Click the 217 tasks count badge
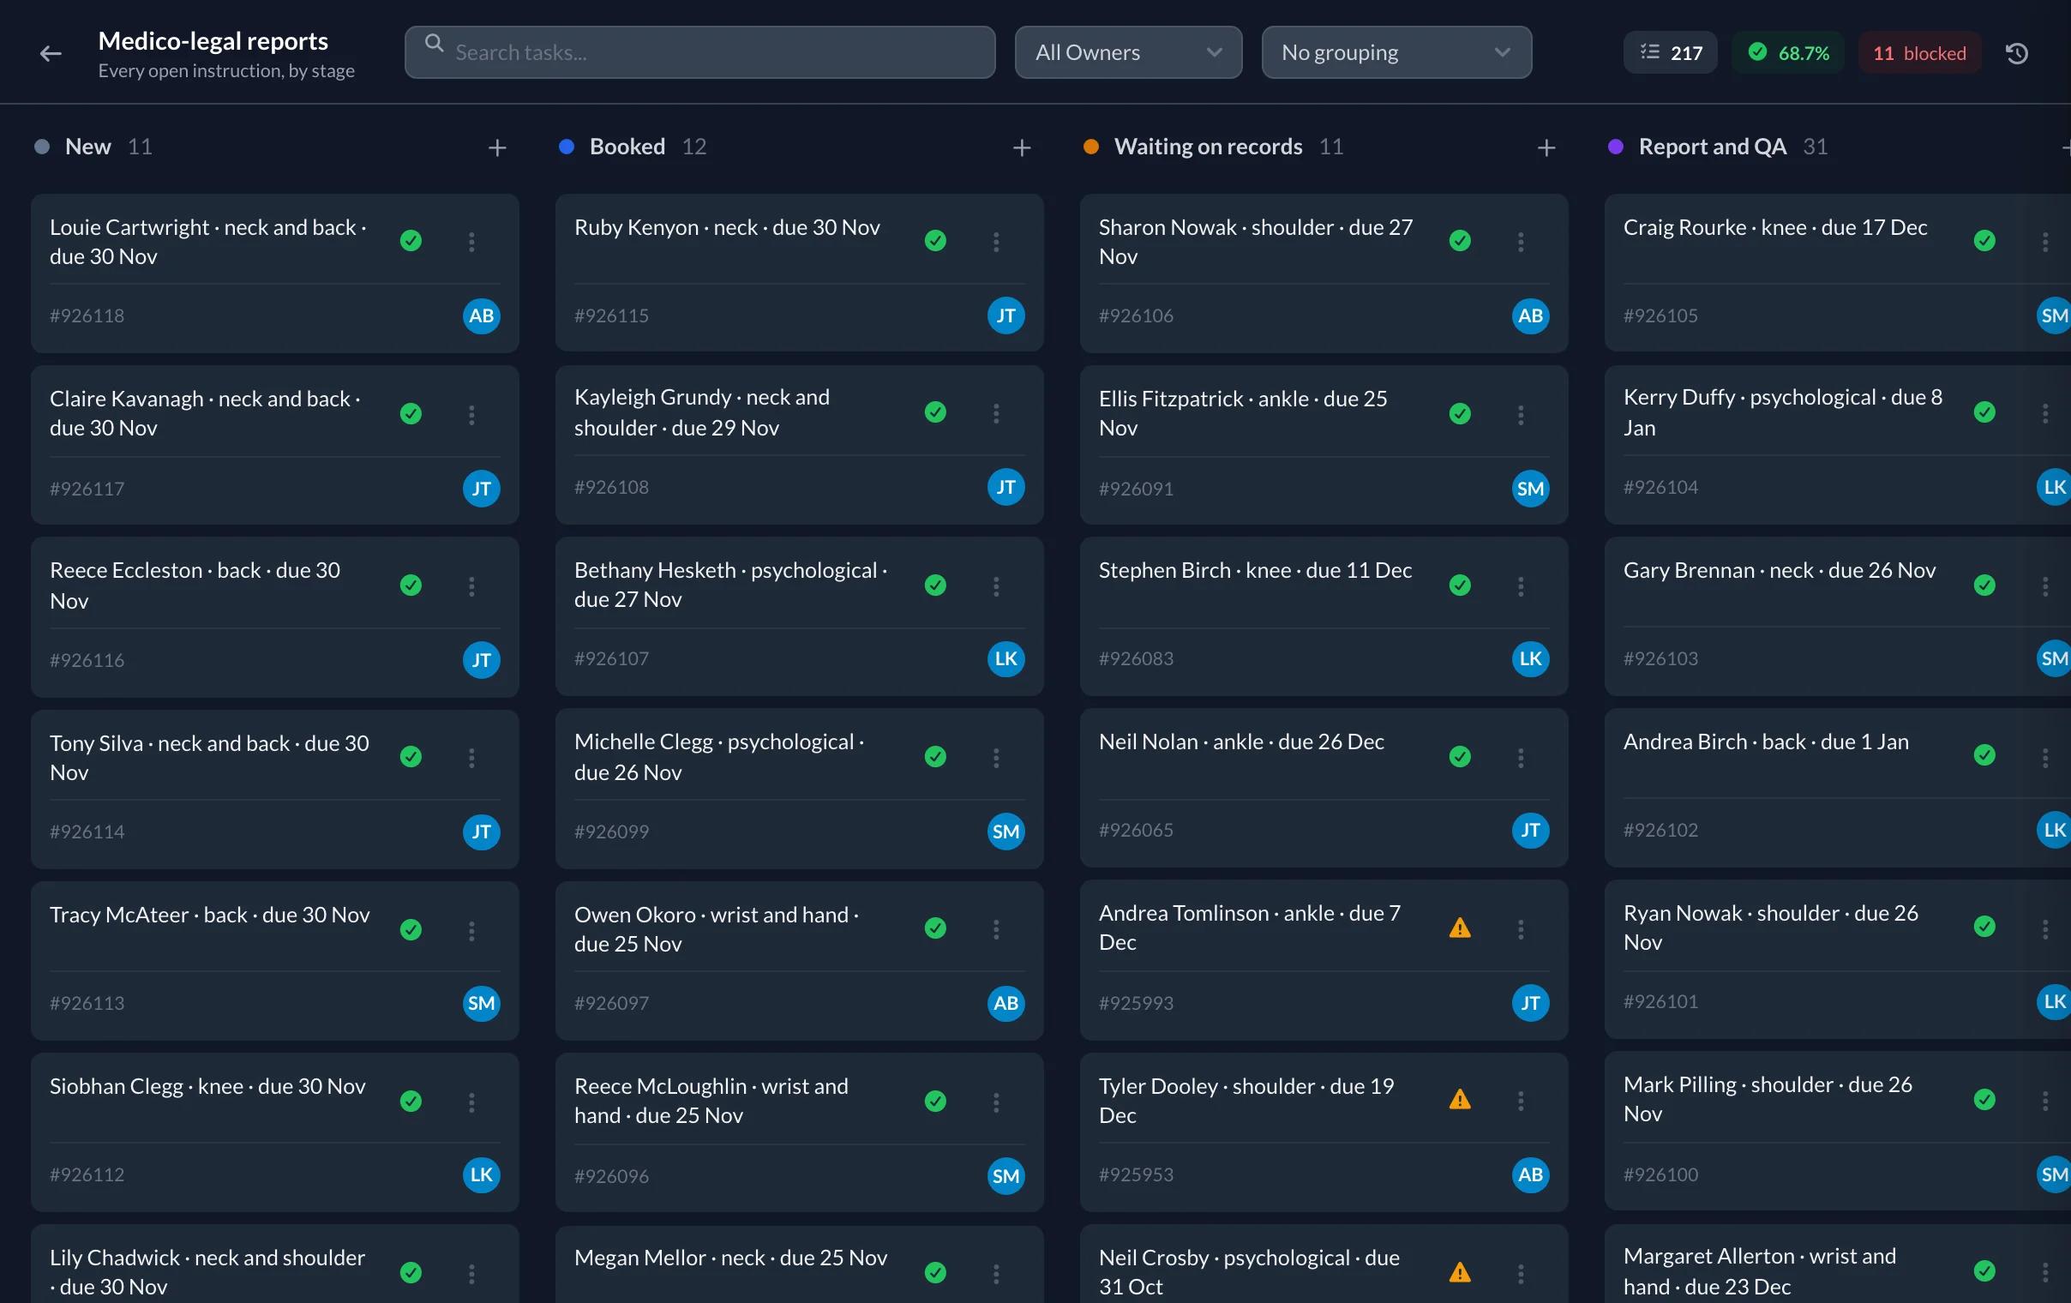This screenshot has width=2071, height=1303. coord(1670,53)
